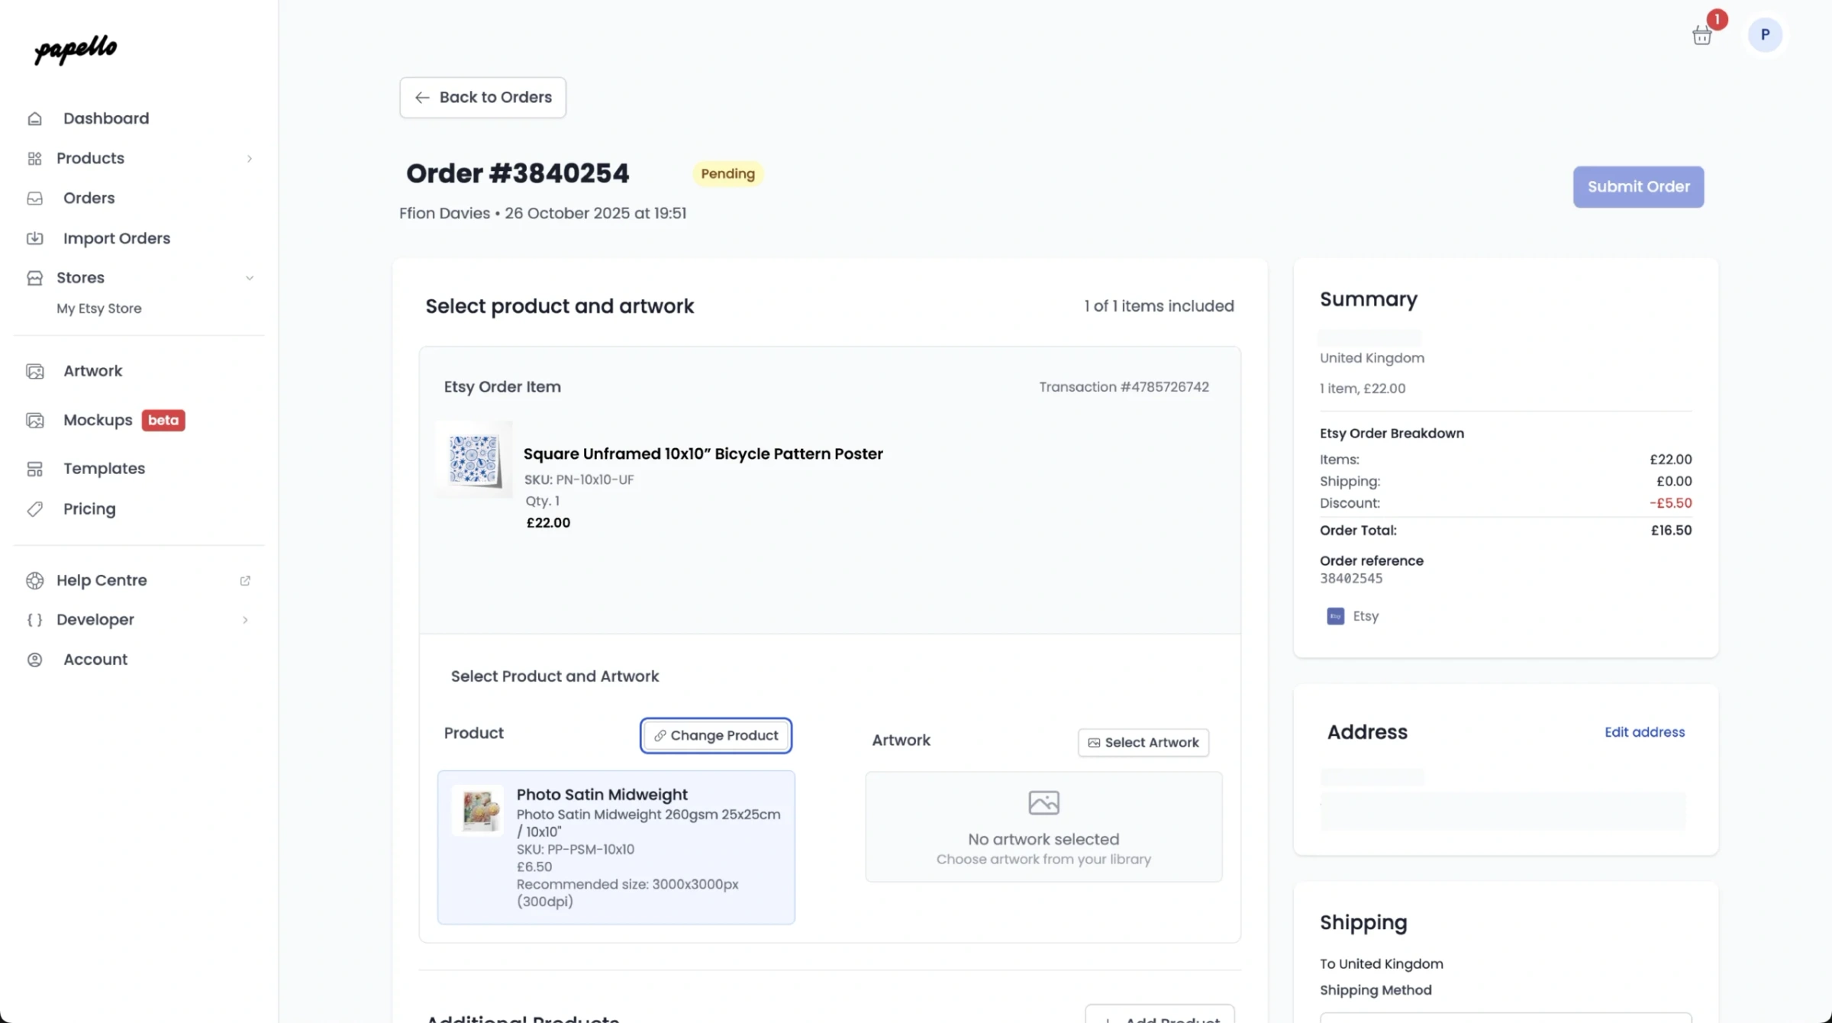Select Pricing in the sidebar menu
The height and width of the screenshot is (1023, 1832).
click(x=89, y=508)
